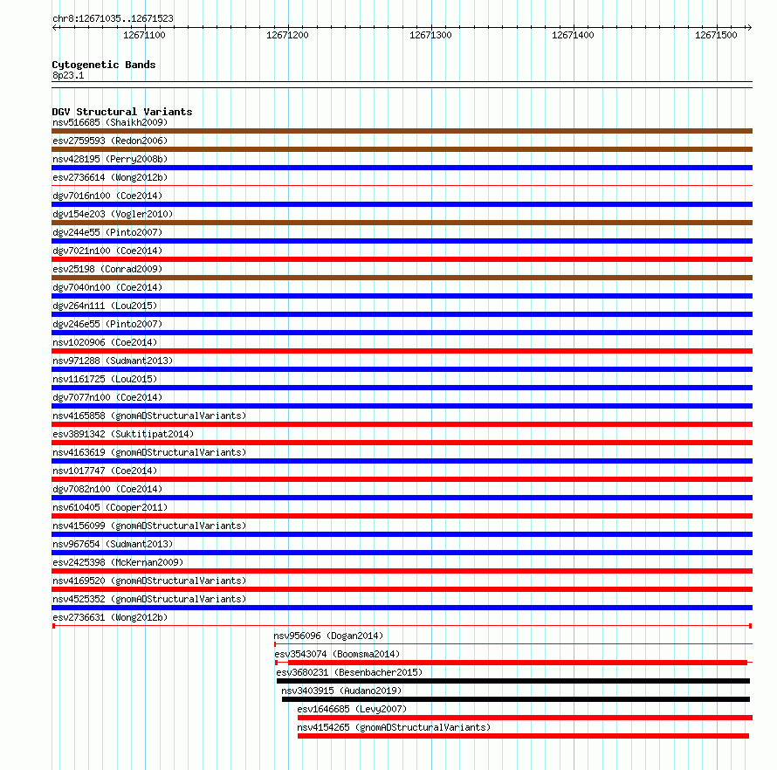Select nsv967654 (Sudmant2013) variant label

click(113, 544)
